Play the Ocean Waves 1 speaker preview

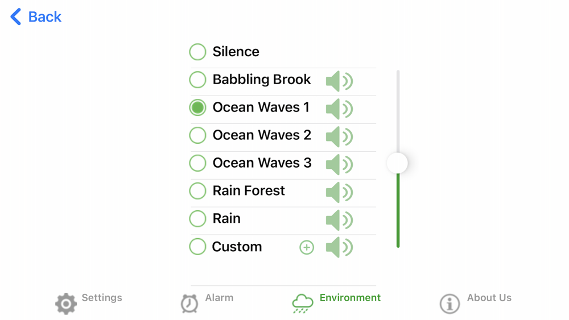tap(339, 109)
